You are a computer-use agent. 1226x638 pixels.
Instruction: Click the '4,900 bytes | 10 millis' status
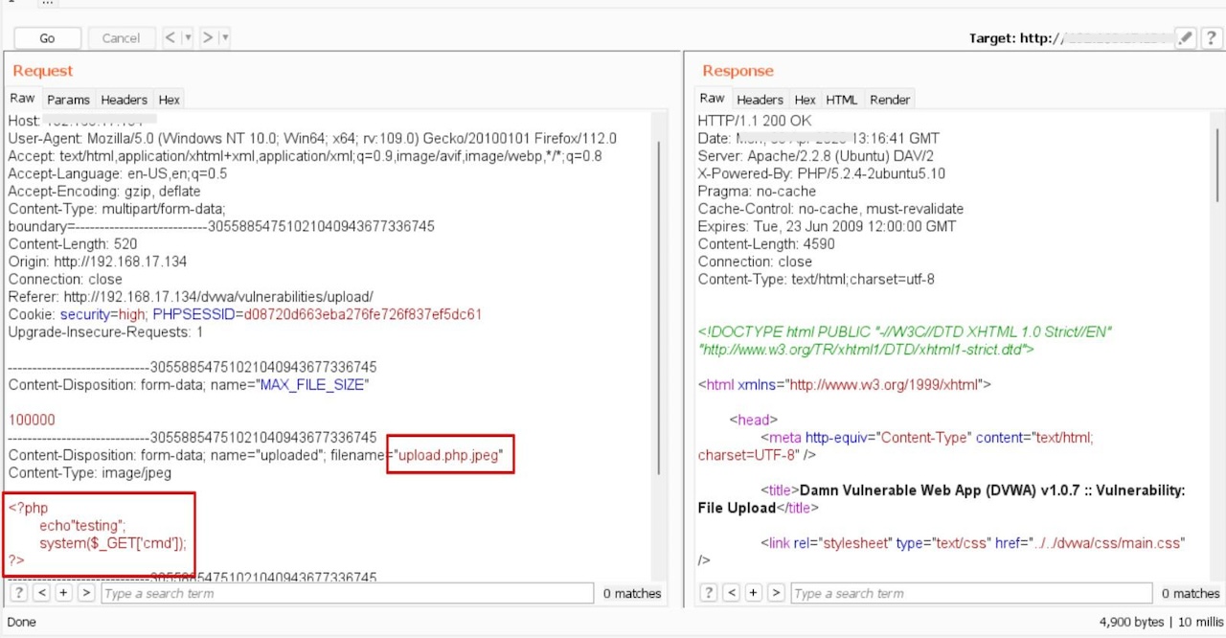(x=1161, y=622)
